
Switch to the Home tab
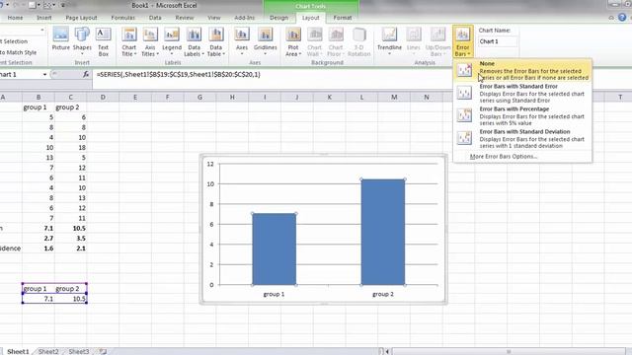(x=16, y=18)
